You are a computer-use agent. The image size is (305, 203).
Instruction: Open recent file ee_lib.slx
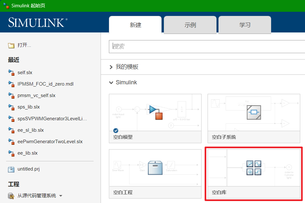pos(27,153)
